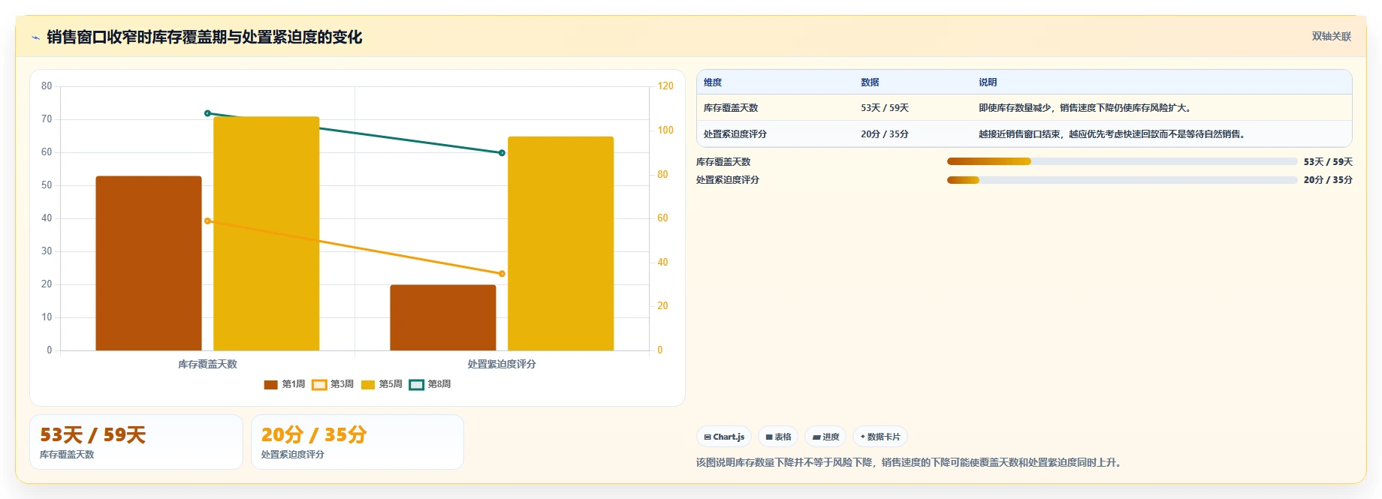The width and height of the screenshot is (1382, 499).
Task: Click the 数据 table column header
Action: (x=870, y=83)
